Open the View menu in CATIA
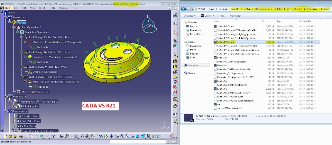Viewport: 332px width, 145px height. pyautogui.click(x=33, y=8)
